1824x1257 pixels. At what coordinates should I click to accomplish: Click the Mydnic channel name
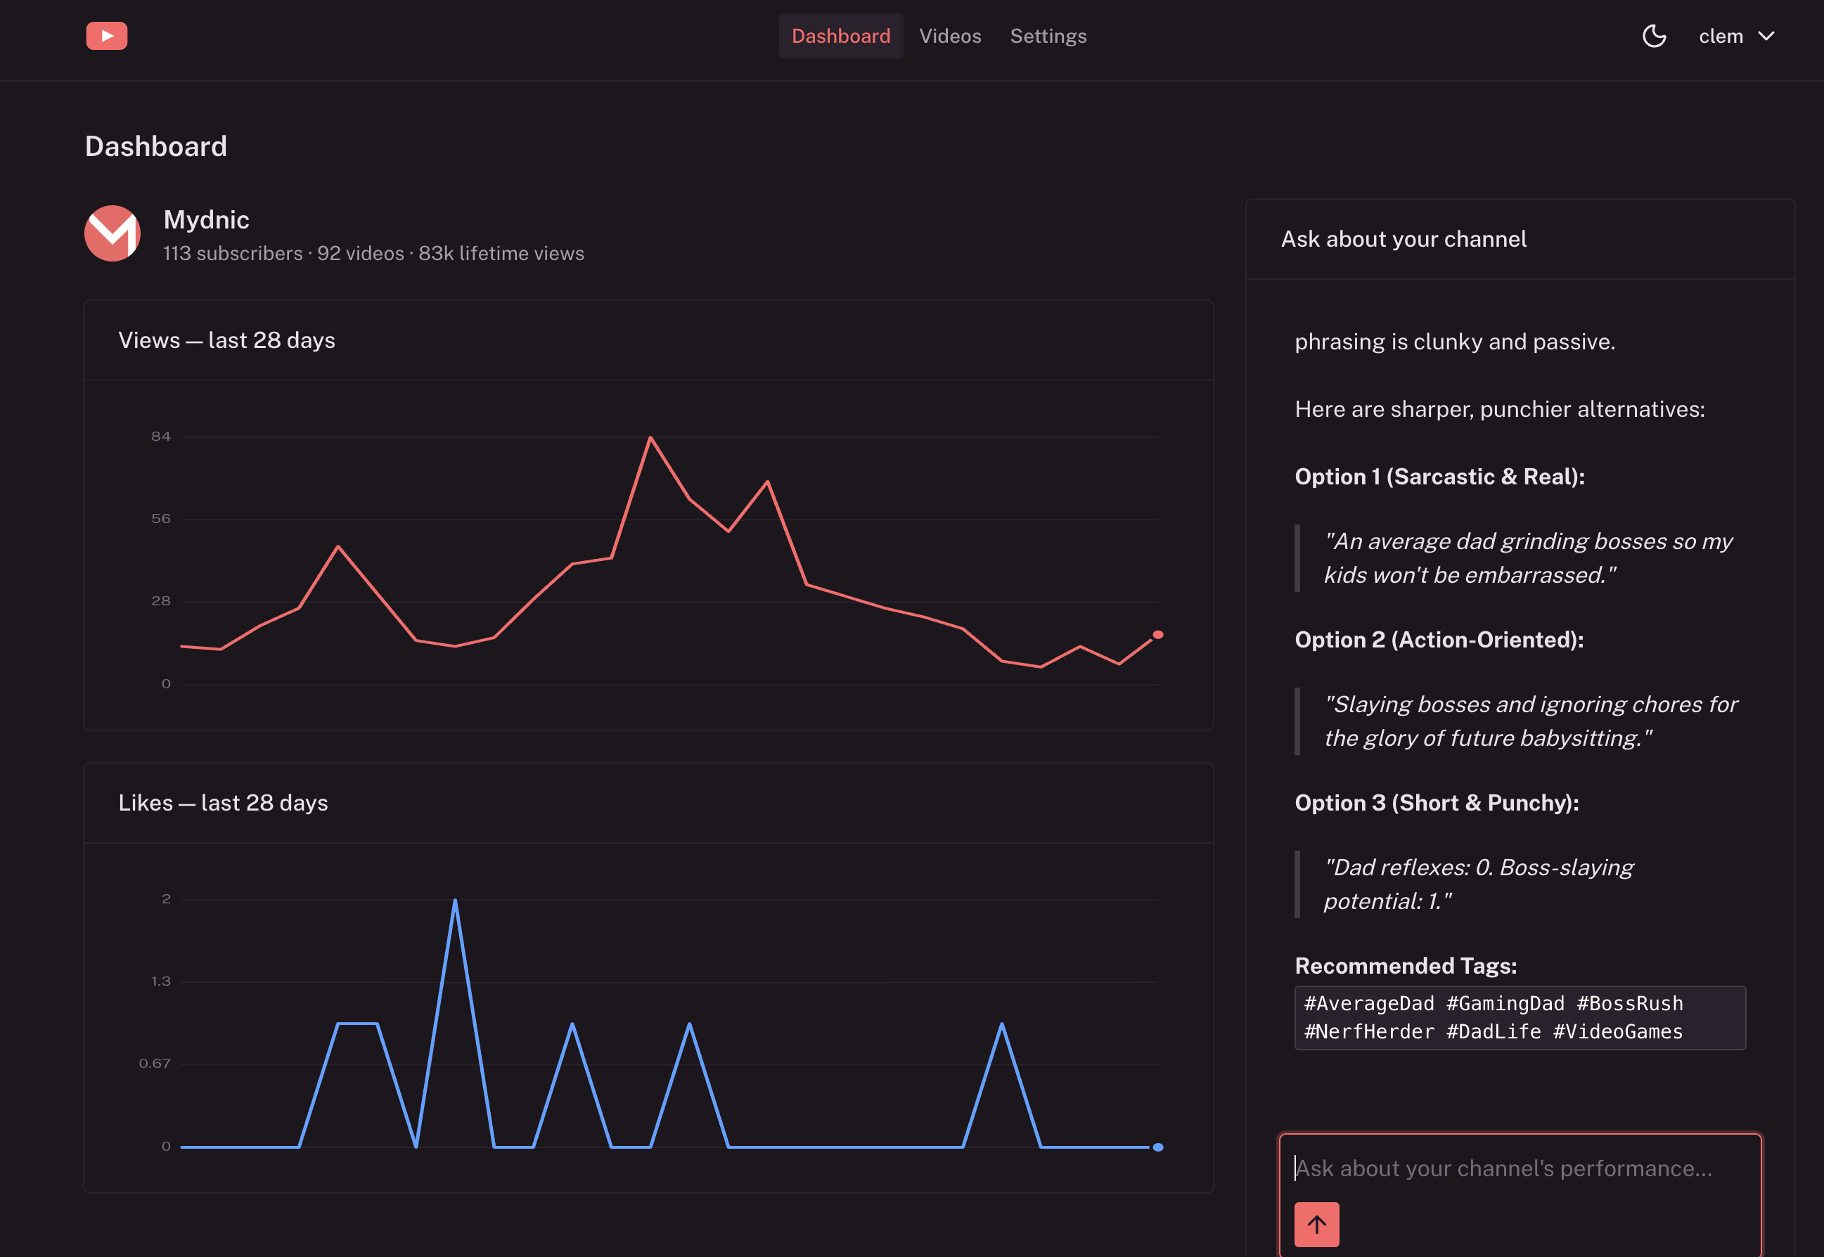tap(206, 220)
